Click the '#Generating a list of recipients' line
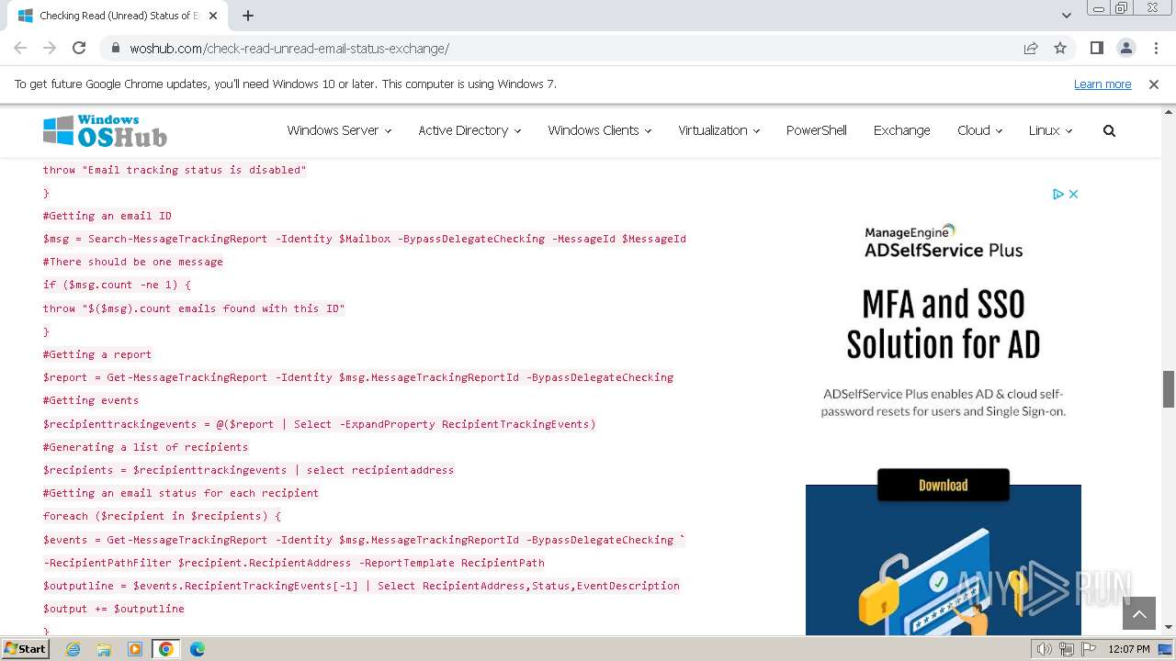Image resolution: width=1176 pixels, height=661 pixels. pos(146,447)
